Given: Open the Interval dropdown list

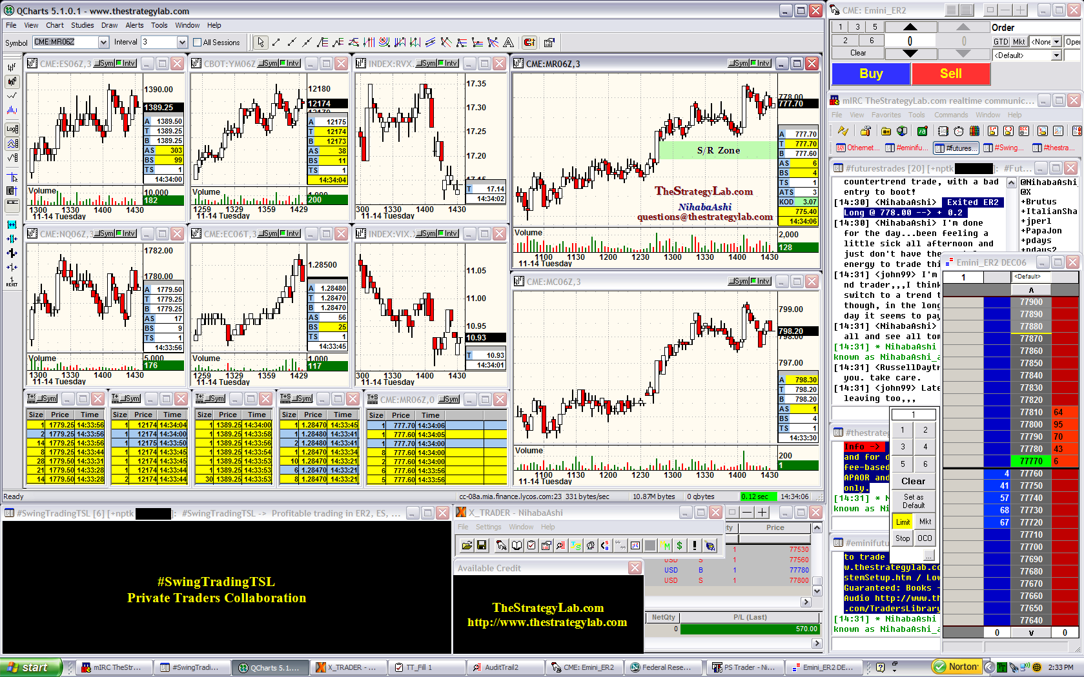Looking at the screenshot, I should coord(182,42).
